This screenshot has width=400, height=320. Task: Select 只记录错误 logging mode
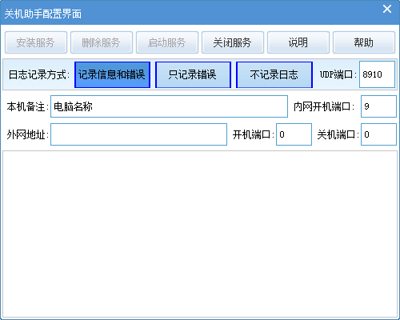coord(193,74)
